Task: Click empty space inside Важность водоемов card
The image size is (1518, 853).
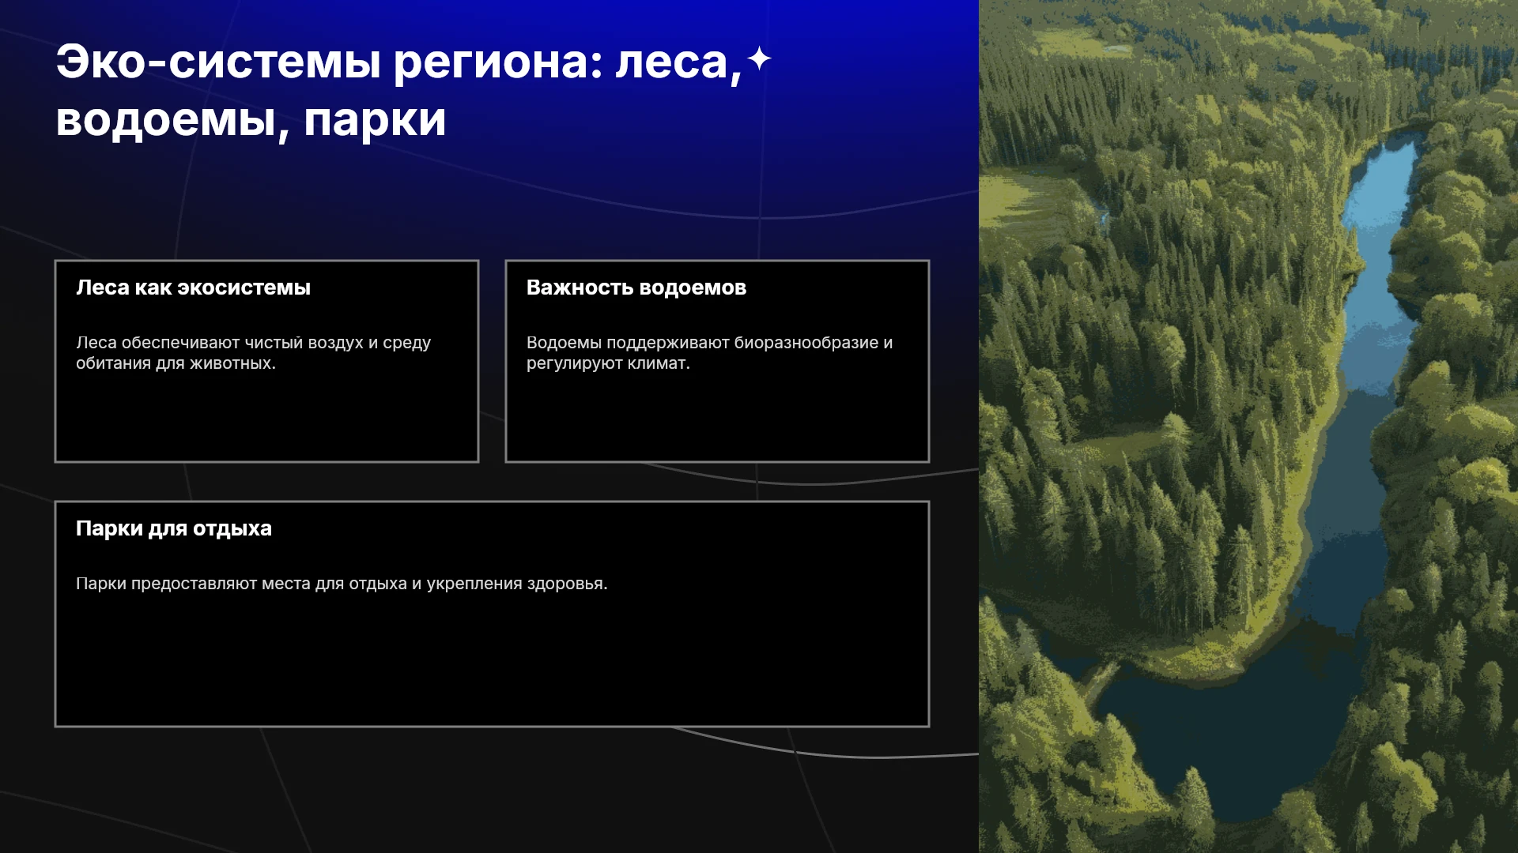Action: 717,419
